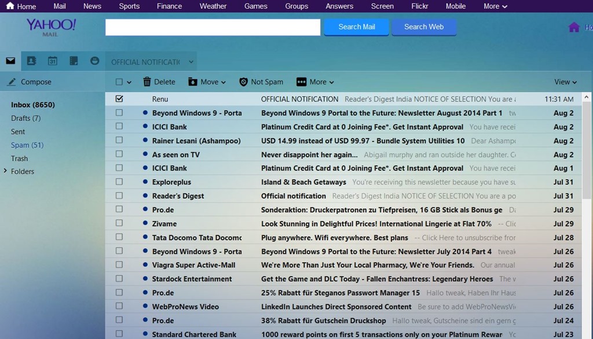
Task: Check the checkbox for the Zivame email
Action: click(x=119, y=223)
